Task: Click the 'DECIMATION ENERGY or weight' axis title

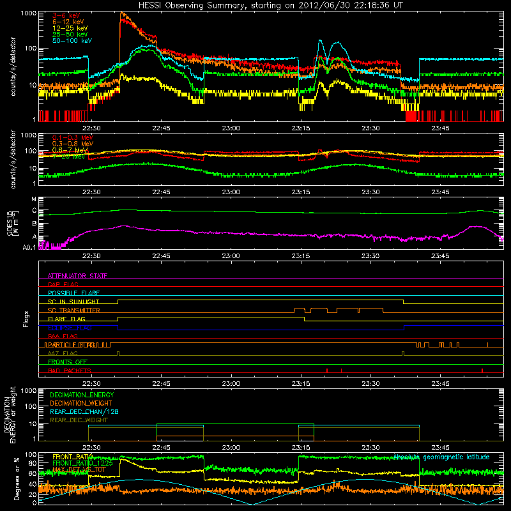Action: tap(10, 415)
